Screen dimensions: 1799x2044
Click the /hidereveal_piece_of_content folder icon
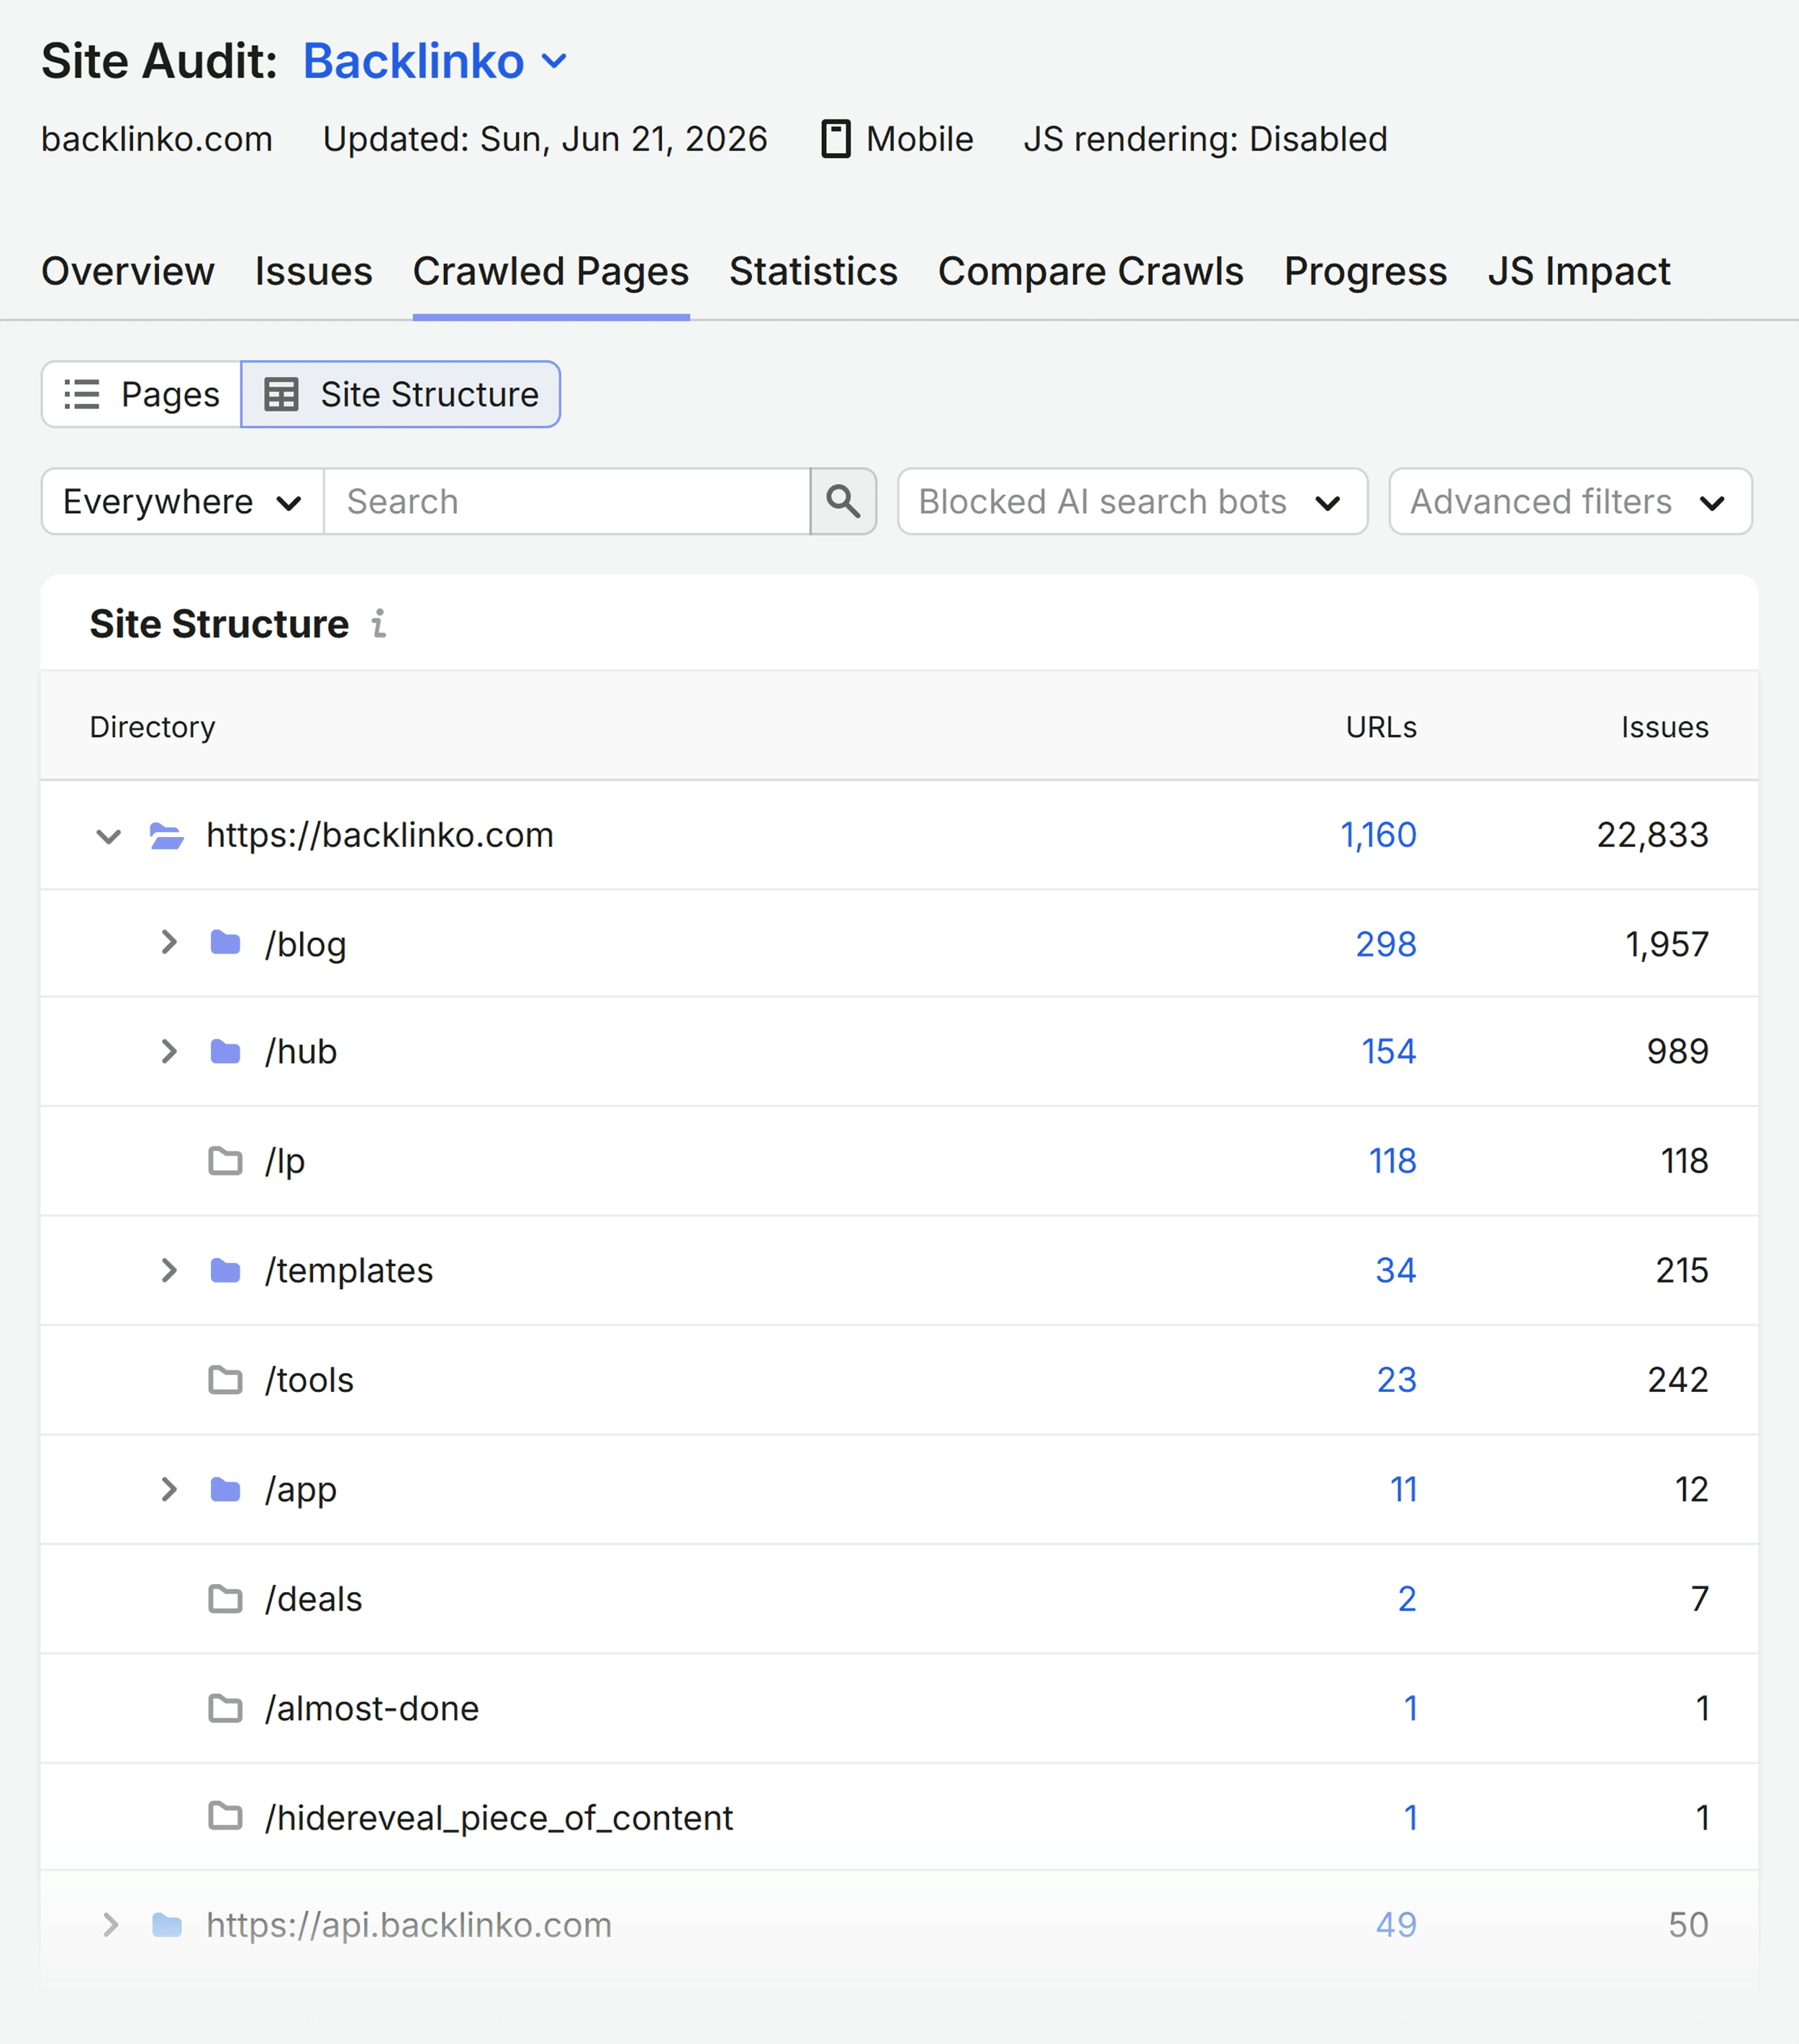pyautogui.click(x=225, y=1815)
